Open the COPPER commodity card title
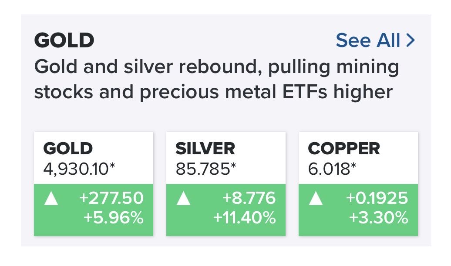This screenshot has height=266, width=451. pos(344,149)
